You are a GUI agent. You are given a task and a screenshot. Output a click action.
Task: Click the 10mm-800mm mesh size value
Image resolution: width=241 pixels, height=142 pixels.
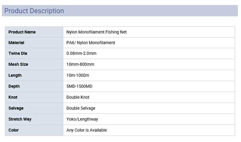point(80,64)
